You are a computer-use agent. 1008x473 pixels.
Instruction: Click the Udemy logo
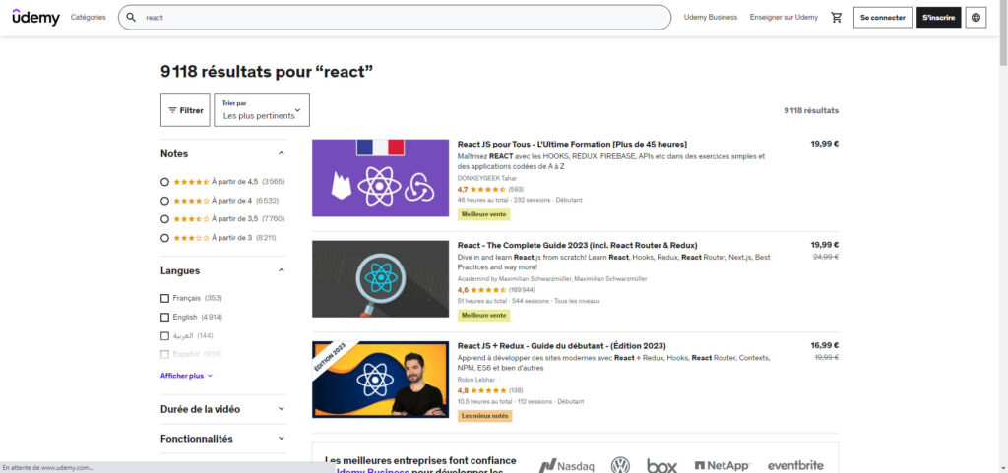35,18
